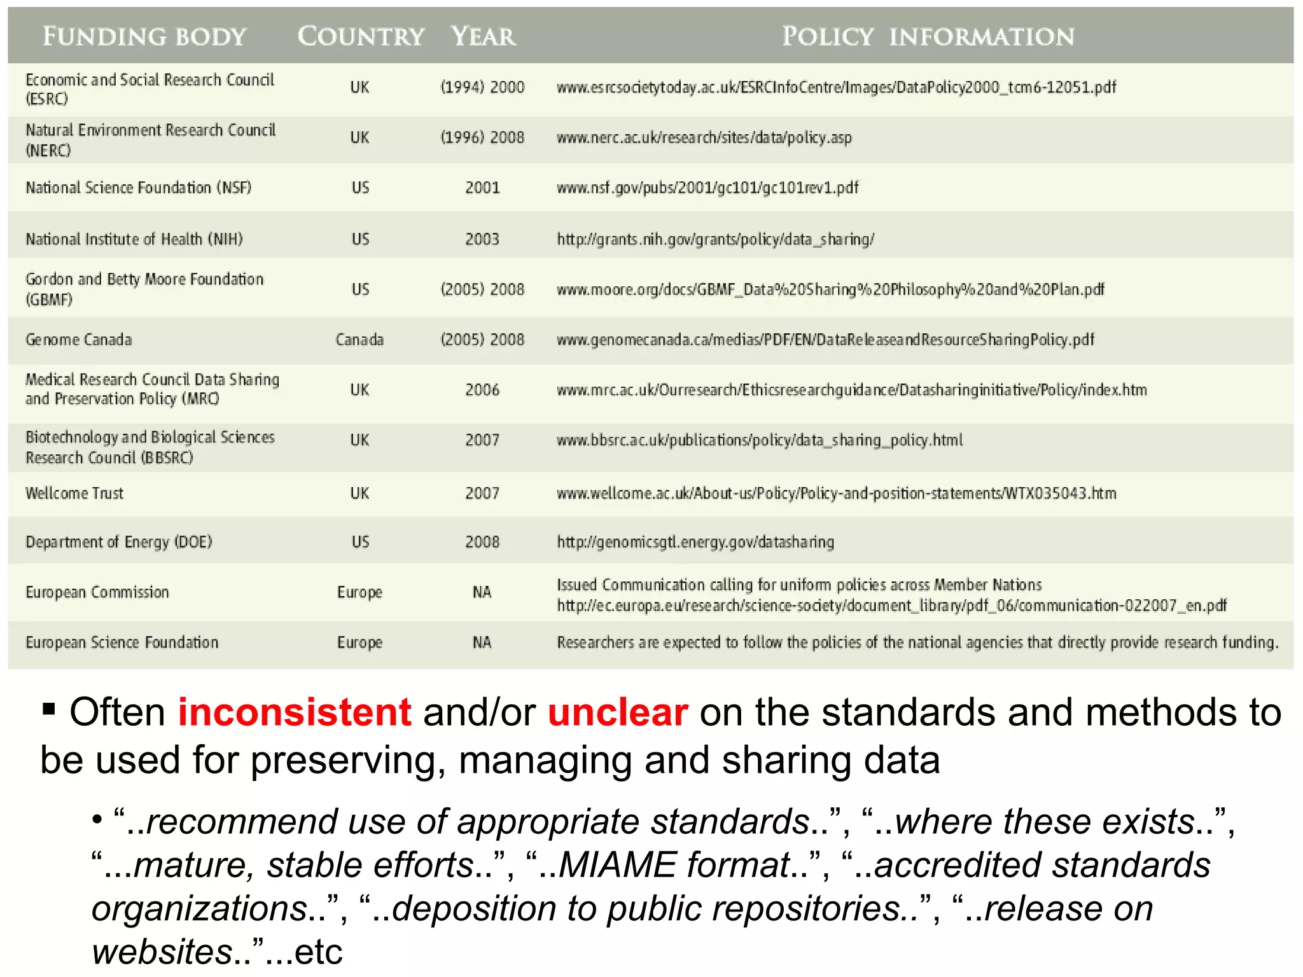Click the 2008 year in DOE row
The width and height of the screenshot is (1303, 977).
pyautogui.click(x=482, y=542)
